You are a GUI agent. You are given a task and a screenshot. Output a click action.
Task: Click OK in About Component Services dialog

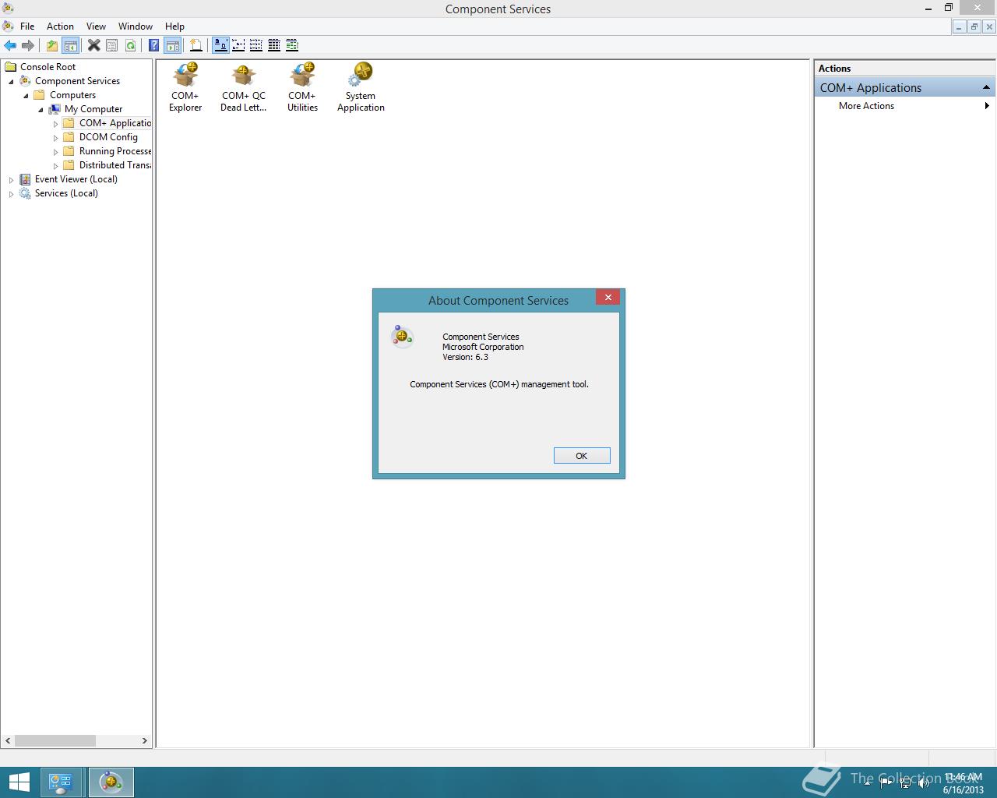point(582,456)
